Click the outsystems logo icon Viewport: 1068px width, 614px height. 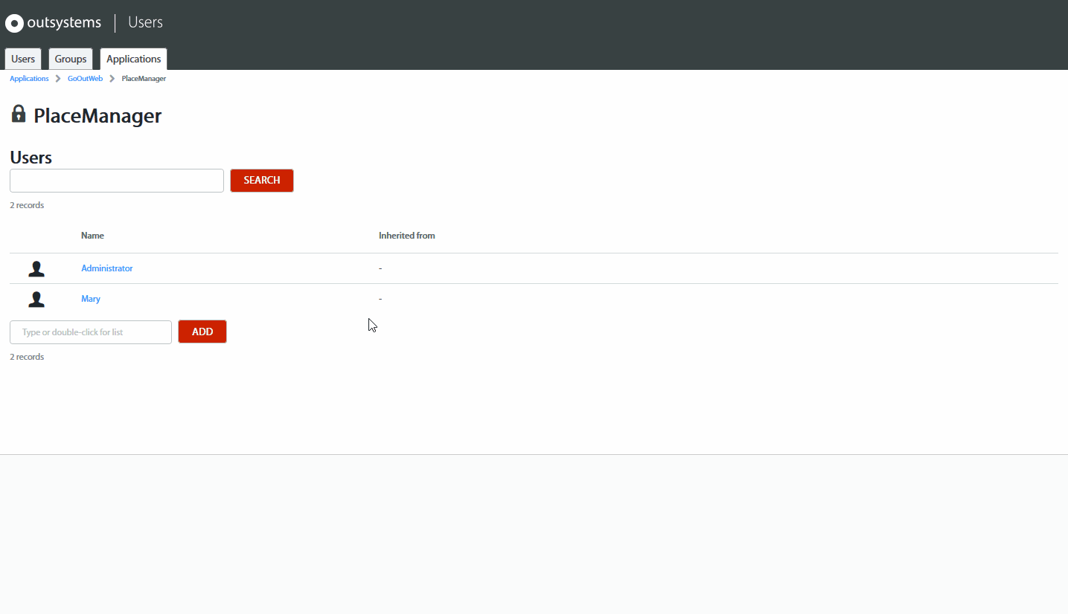click(x=14, y=23)
